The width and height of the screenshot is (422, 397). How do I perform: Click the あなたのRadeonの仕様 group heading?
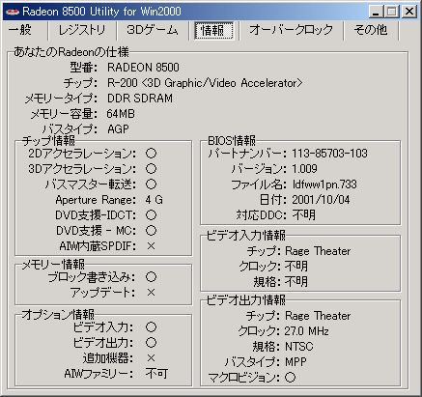tap(71, 52)
